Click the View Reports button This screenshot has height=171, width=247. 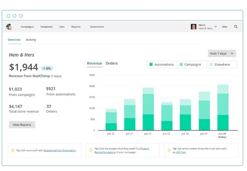(22, 125)
